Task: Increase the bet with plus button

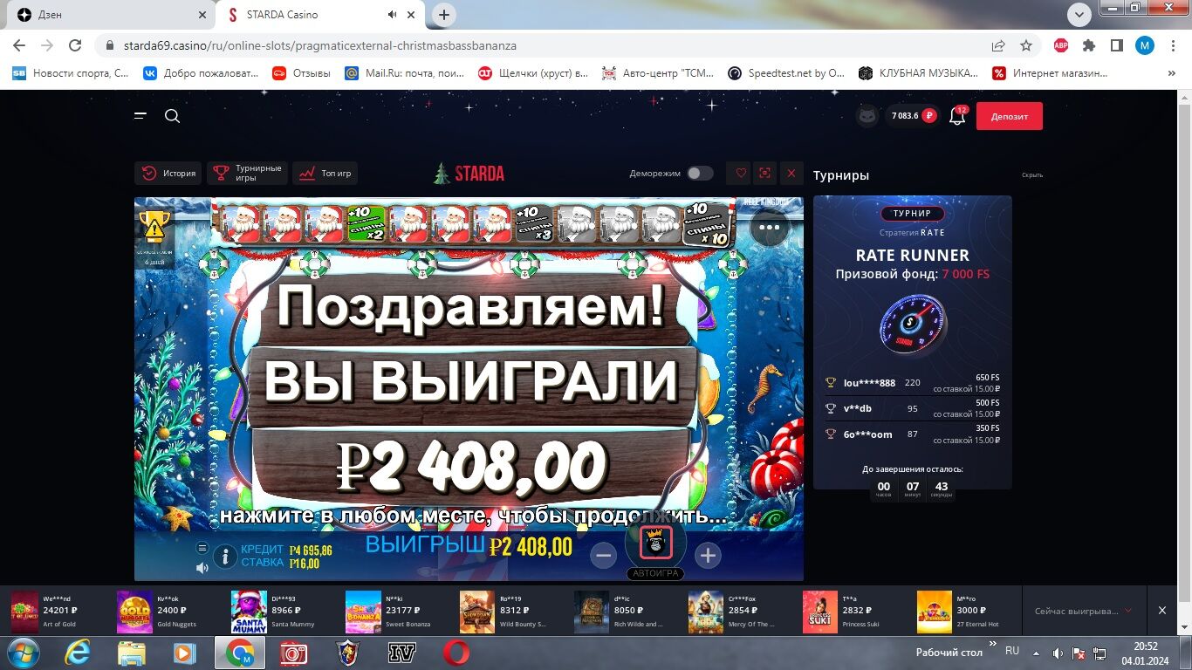Action: (708, 555)
